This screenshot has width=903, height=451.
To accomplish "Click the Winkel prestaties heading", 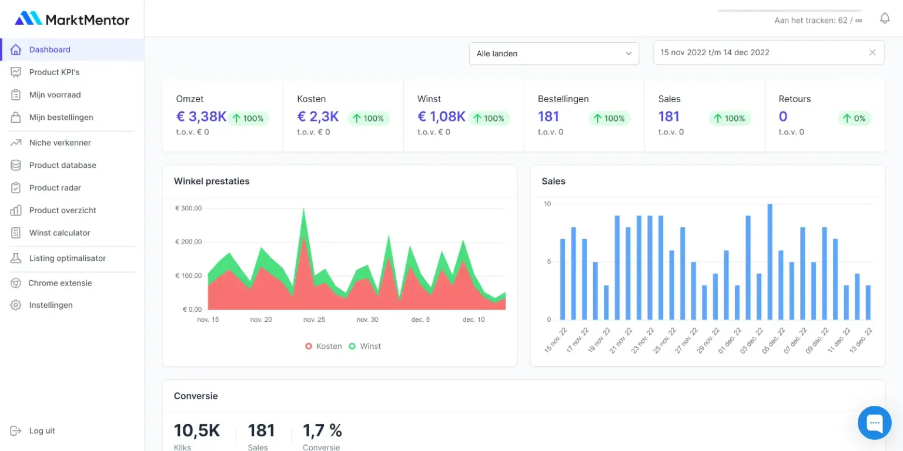I will (x=212, y=181).
